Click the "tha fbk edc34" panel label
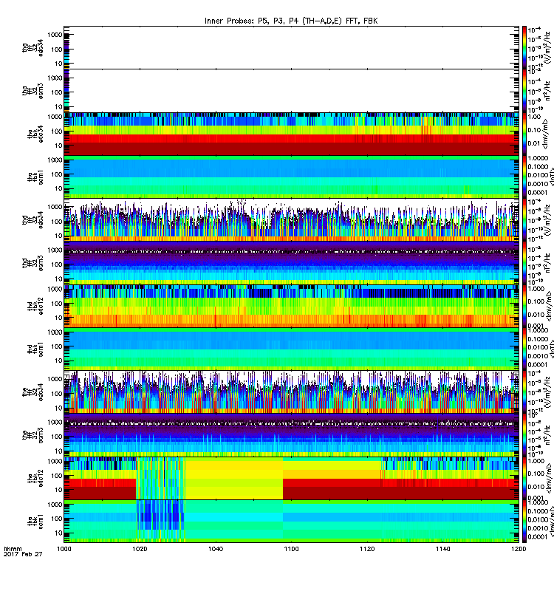The width and height of the screenshot is (554, 591). click(x=35, y=134)
